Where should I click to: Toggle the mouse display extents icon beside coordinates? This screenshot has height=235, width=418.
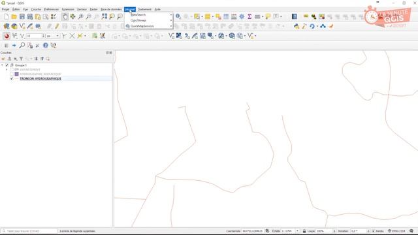pos(267,231)
